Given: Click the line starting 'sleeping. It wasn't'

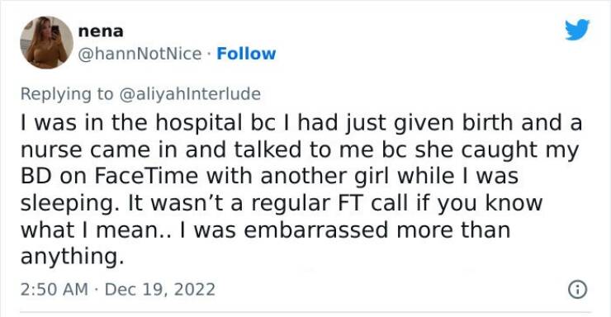Looking at the screenshot, I should (x=282, y=203).
